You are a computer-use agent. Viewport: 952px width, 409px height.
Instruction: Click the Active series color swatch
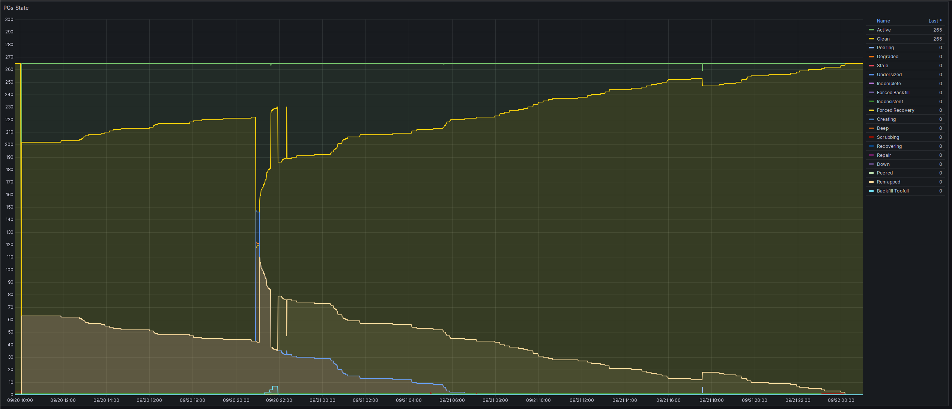871,30
